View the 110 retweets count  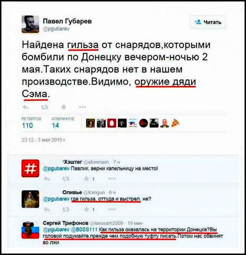(x=27, y=125)
